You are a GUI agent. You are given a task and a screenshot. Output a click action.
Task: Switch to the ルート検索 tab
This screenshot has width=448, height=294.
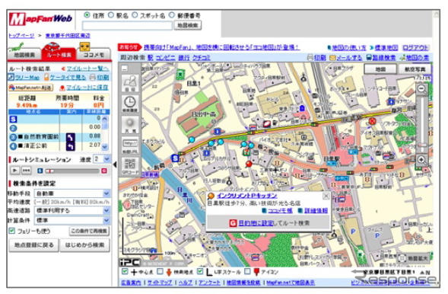tap(59, 54)
